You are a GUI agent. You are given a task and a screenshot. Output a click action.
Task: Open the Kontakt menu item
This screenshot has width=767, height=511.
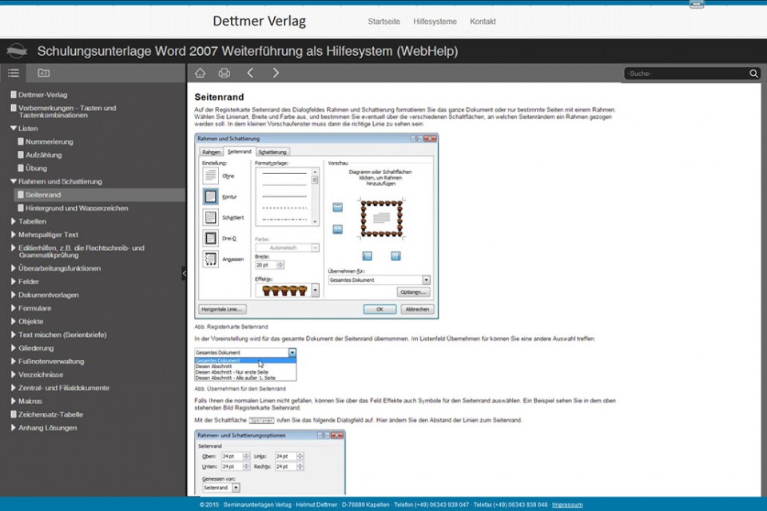click(x=483, y=22)
